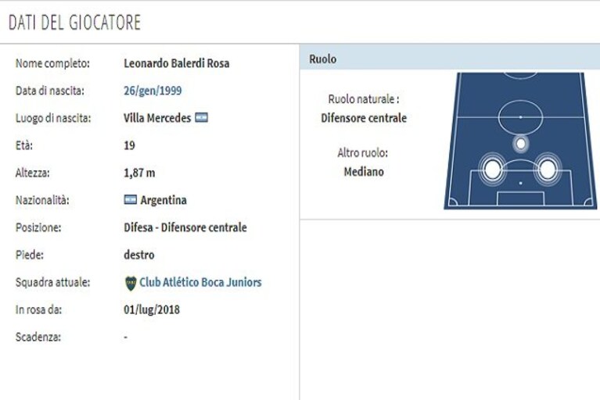Open the Club Atlético Boca Juniors link
600x400 pixels.
200,282
